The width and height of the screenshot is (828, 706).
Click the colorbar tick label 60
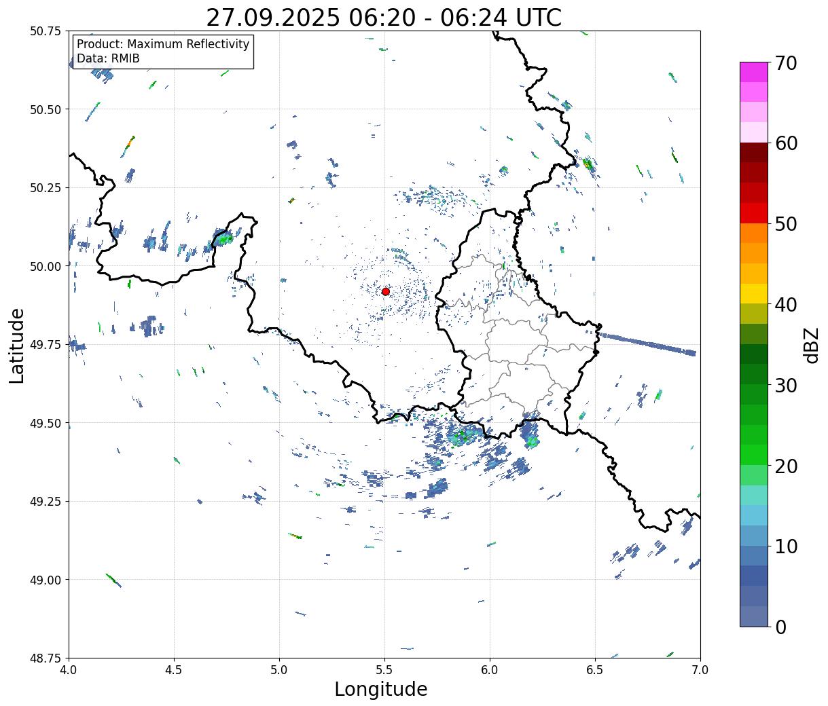(x=786, y=143)
